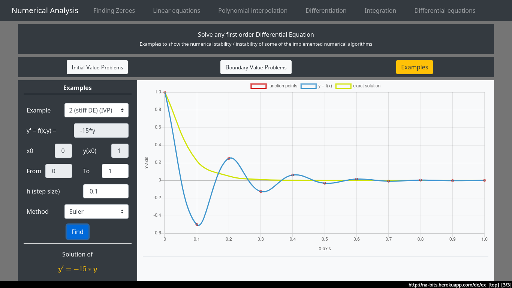
Task: Open Linear equations page
Action: tap(177, 10)
